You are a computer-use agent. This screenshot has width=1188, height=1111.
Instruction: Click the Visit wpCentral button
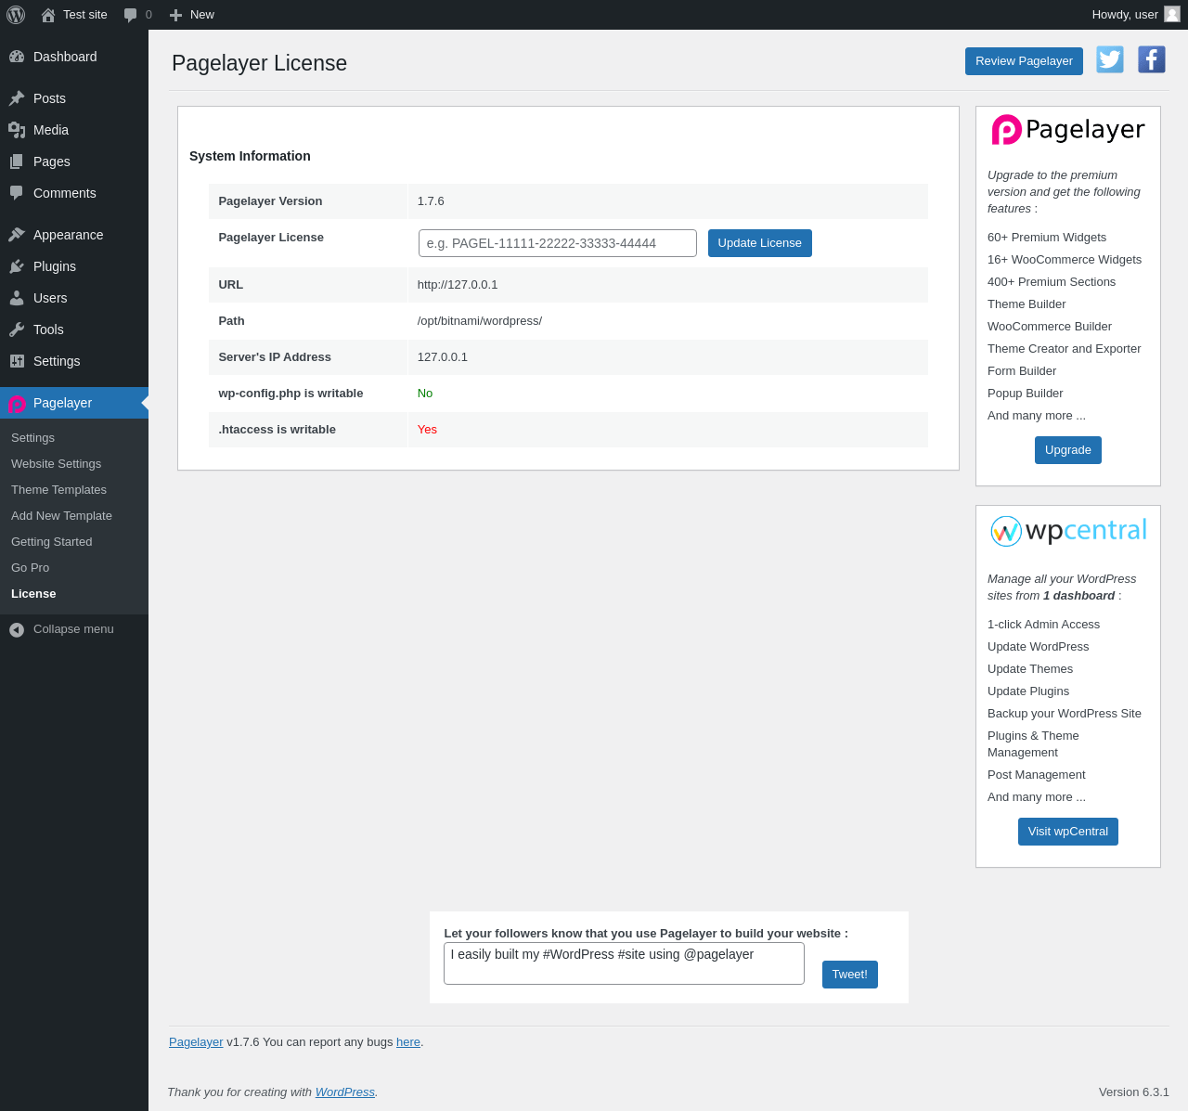click(x=1067, y=832)
